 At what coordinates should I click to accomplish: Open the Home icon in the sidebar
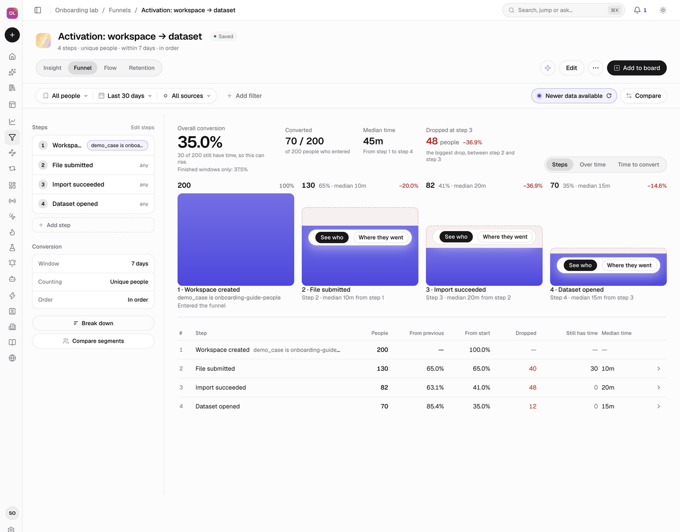click(x=12, y=57)
